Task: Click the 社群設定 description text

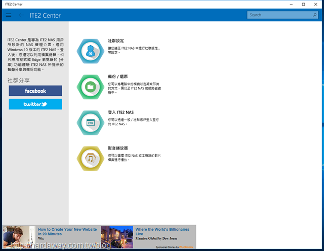Action: tap(134, 50)
